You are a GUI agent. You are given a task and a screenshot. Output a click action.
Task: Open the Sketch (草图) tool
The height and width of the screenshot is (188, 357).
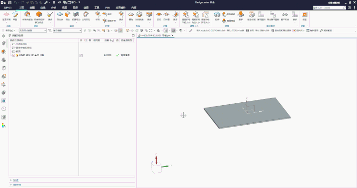point(15,16)
